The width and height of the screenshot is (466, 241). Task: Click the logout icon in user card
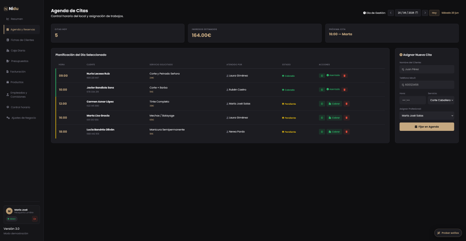click(x=35, y=219)
